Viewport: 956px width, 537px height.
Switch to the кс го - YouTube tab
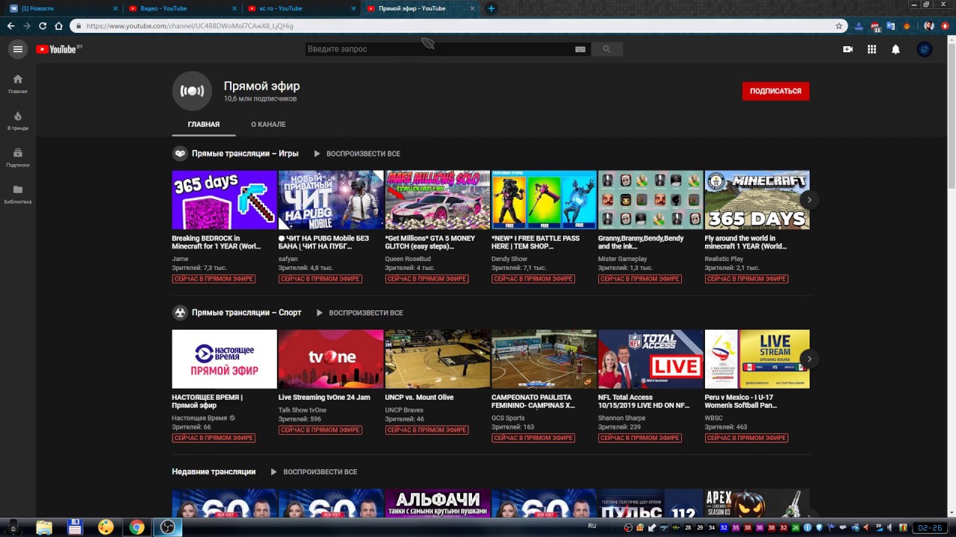coord(302,8)
